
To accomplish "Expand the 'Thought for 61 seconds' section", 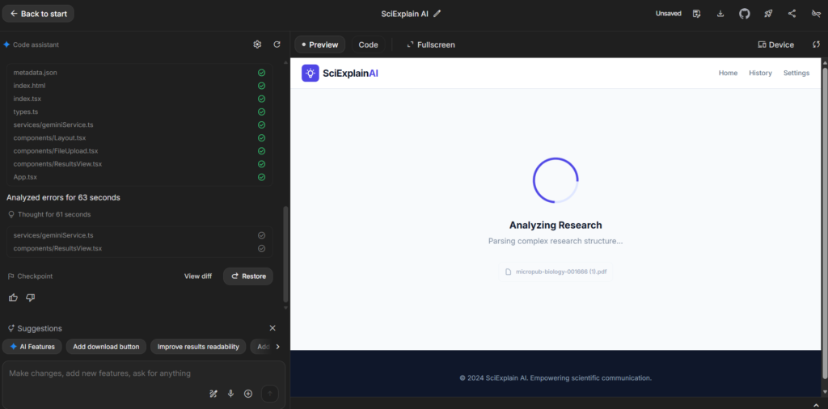I will click(x=49, y=214).
